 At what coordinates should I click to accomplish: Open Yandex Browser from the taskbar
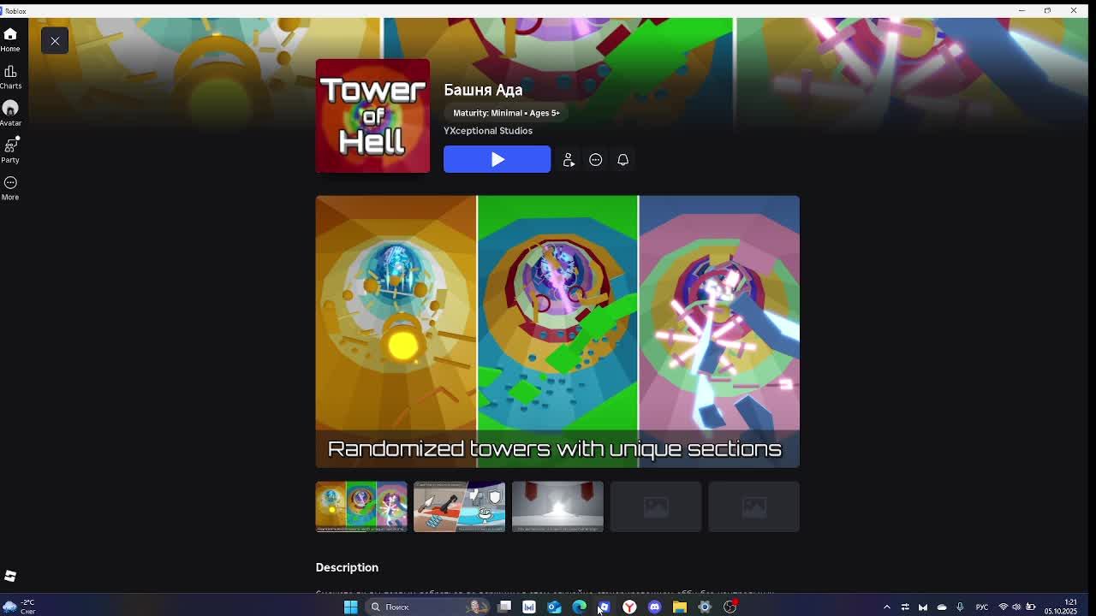(629, 607)
